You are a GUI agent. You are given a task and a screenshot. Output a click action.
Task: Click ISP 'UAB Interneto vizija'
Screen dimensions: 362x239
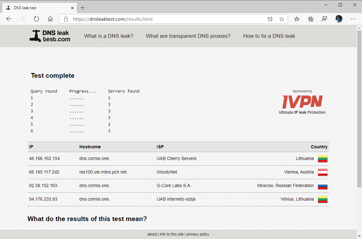click(176, 199)
